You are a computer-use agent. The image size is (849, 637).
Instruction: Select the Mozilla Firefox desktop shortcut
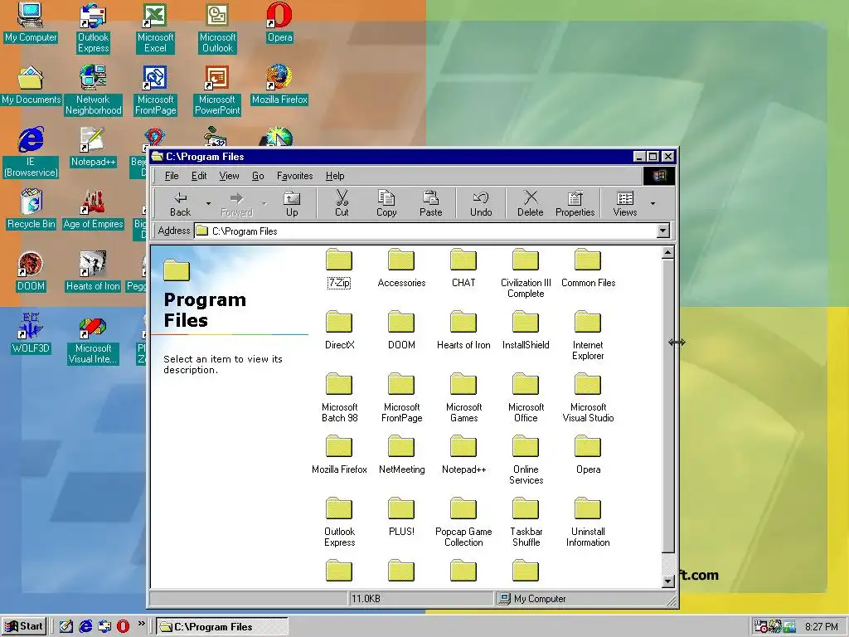279,85
